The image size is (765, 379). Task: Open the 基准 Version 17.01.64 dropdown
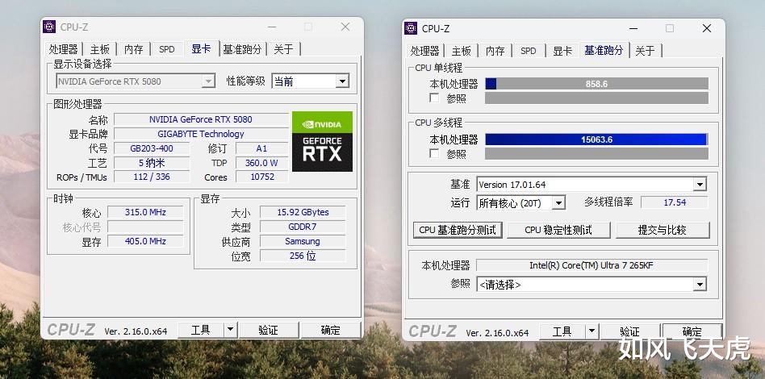(x=592, y=185)
